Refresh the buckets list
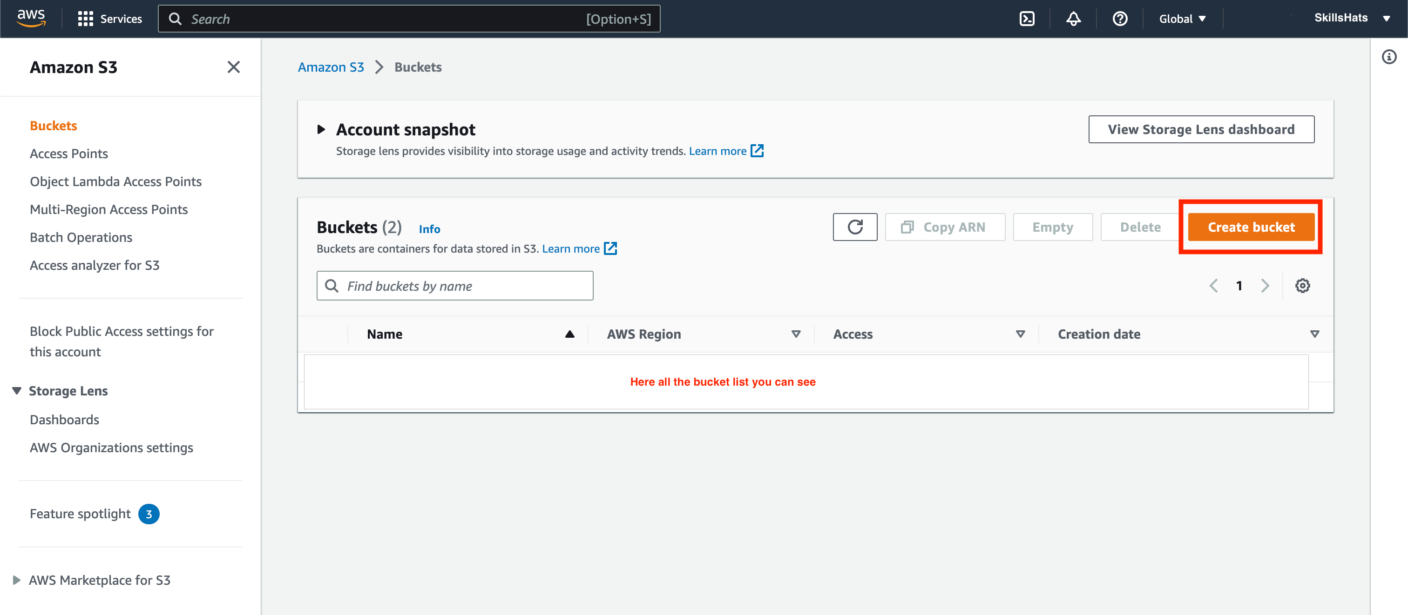The height and width of the screenshot is (615, 1408). pyautogui.click(x=855, y=227)
